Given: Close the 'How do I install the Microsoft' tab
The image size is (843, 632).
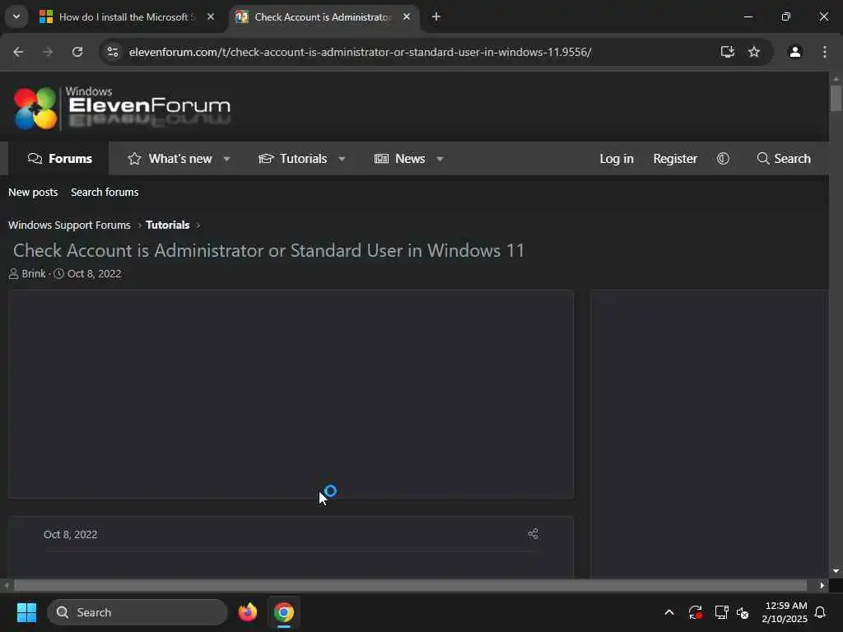Looking at the screenshot, I should pos(211,16).
